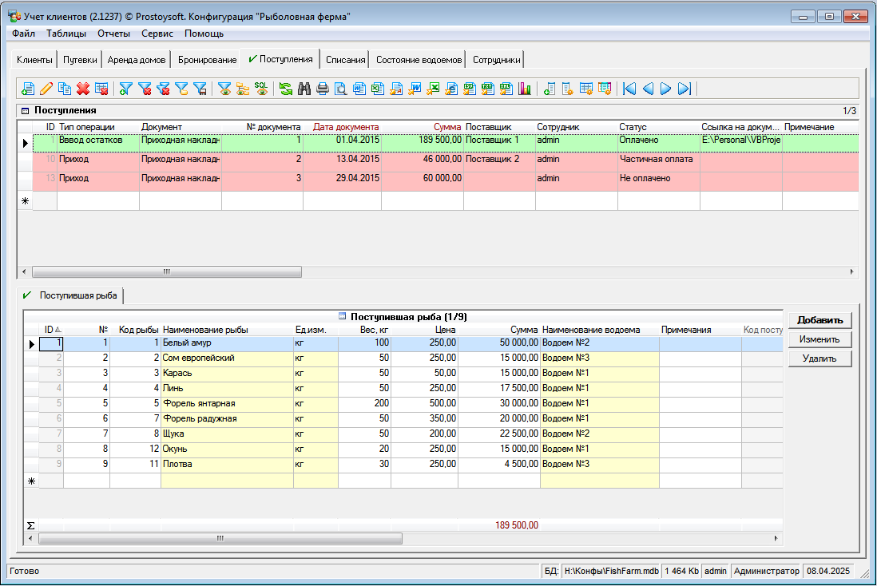Click the pencil edit record icon

(46, 89)
